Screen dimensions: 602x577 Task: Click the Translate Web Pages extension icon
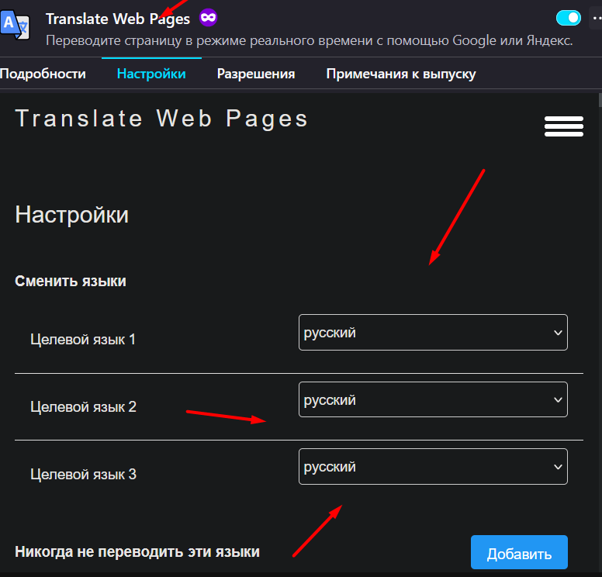coord(15,25)
